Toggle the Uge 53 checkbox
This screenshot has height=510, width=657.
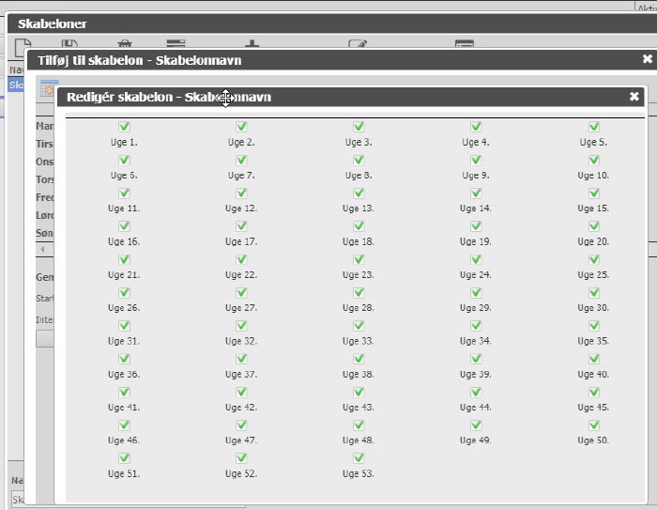pyautogui.click(x=359, y=457)
